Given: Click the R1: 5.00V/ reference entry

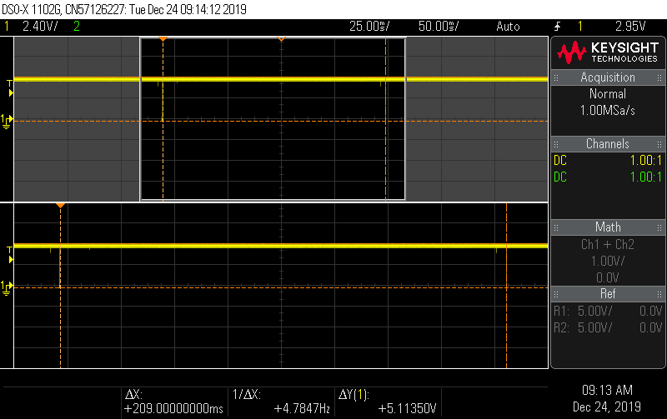Looking at the screenshot, I should pos(608,311).
